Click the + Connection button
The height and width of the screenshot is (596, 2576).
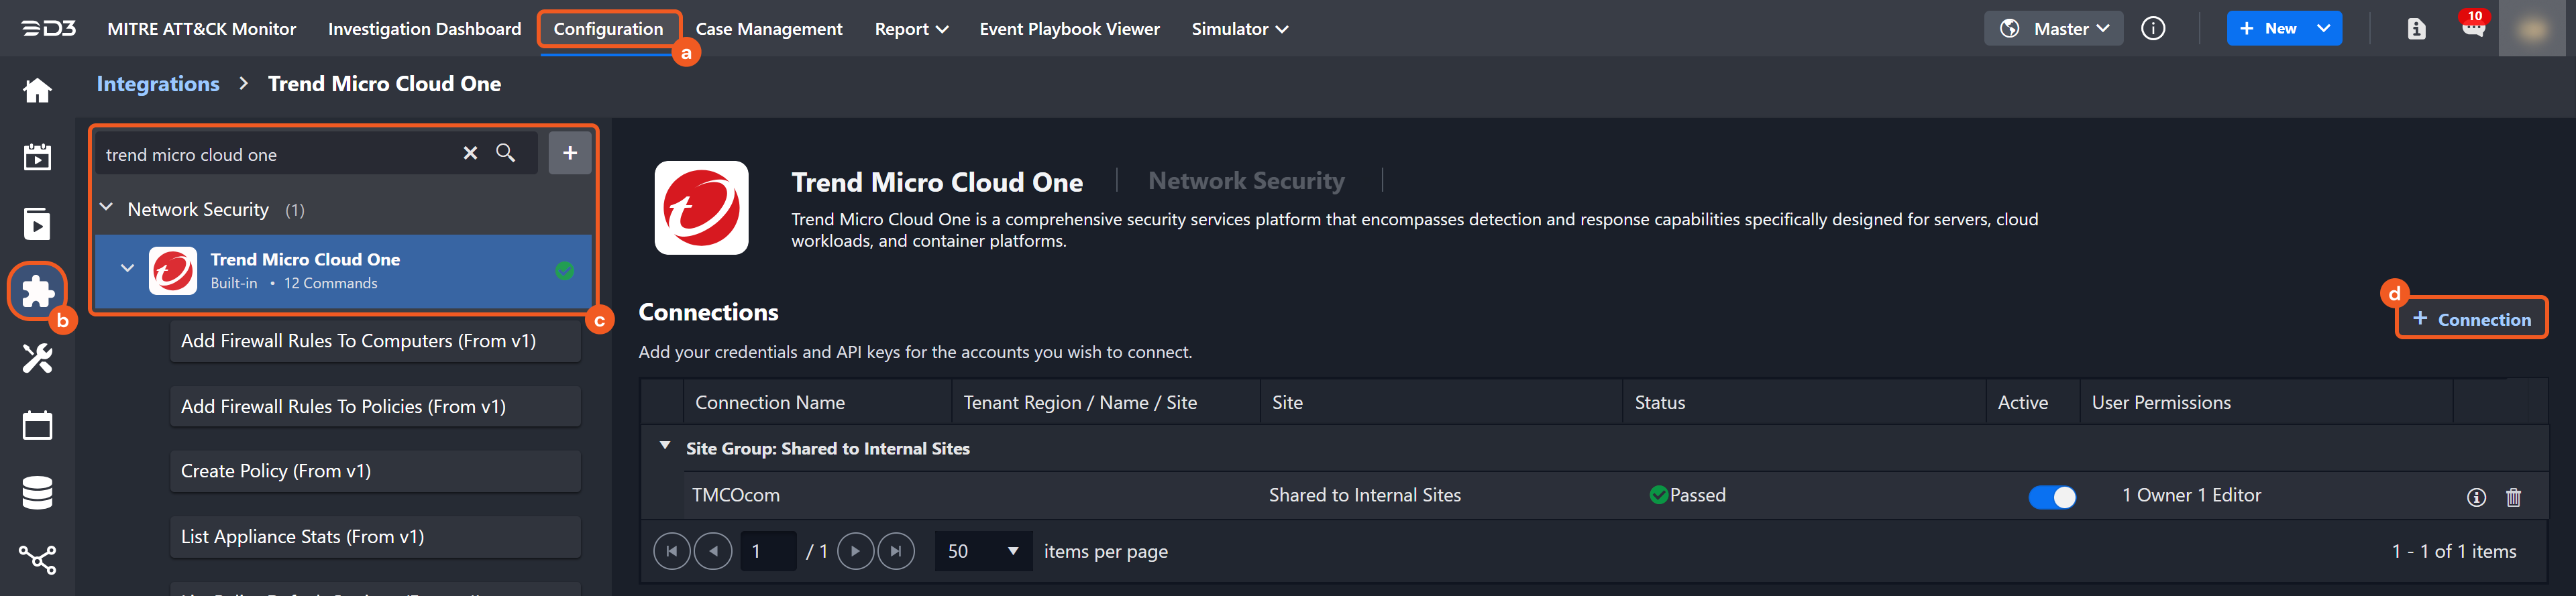(2471, 319)
